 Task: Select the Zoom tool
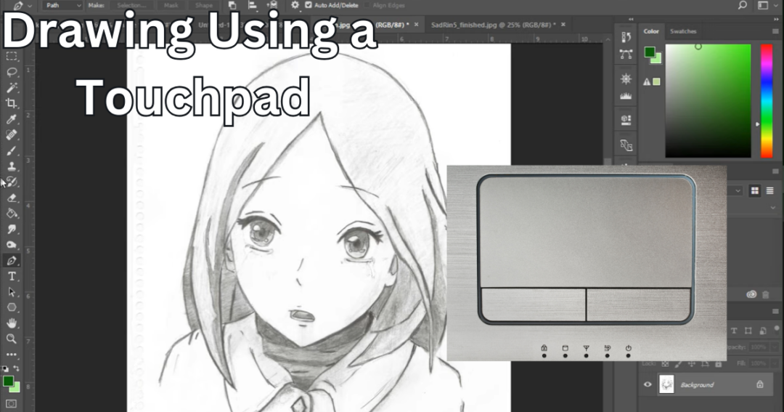(x=12, y=339)
